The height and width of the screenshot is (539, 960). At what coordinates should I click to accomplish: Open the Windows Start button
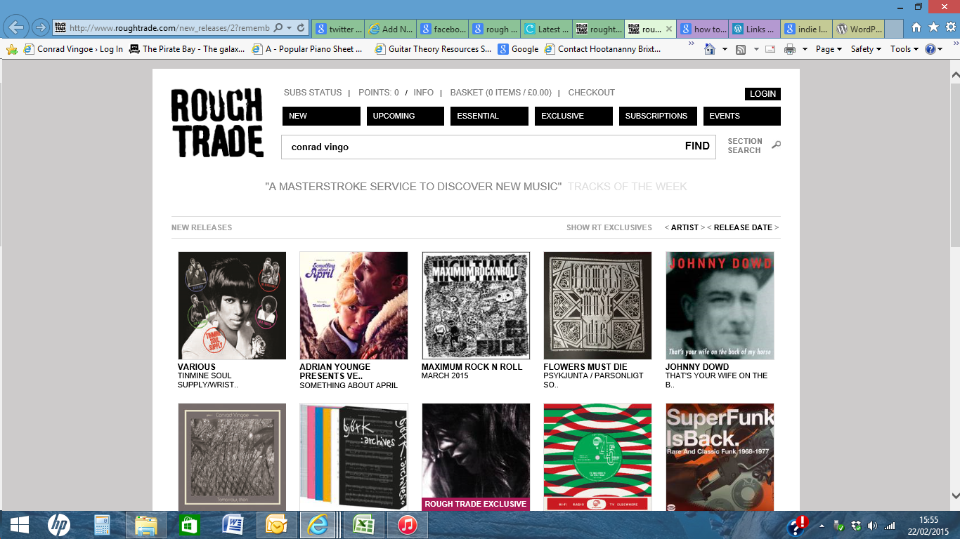pos(20,525)
